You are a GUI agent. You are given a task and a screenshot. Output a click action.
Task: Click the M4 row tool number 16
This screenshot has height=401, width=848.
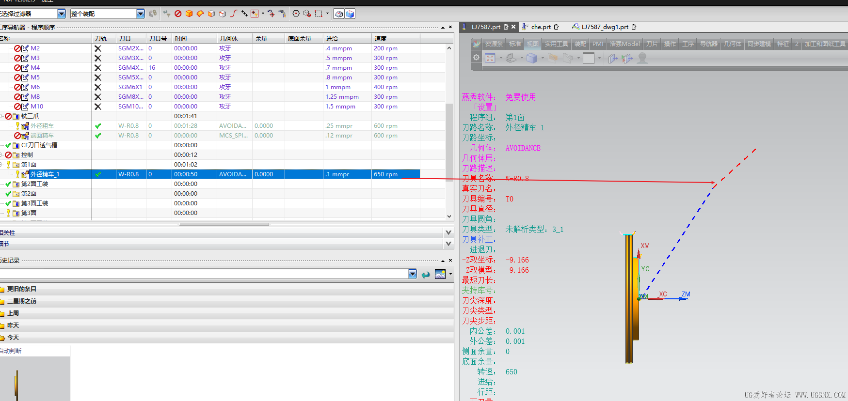(x=152, y=67)
